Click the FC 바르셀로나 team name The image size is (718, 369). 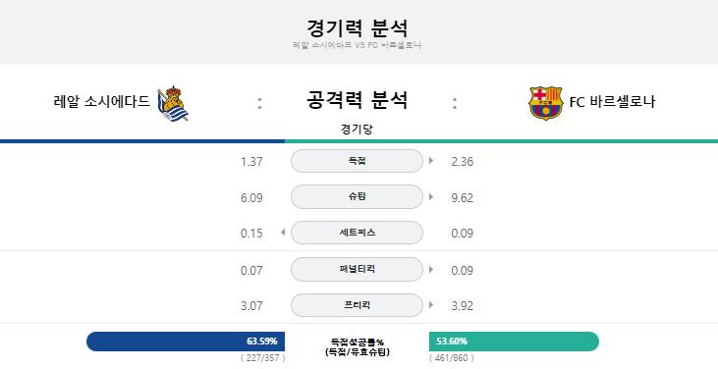(x=612, y=101)
